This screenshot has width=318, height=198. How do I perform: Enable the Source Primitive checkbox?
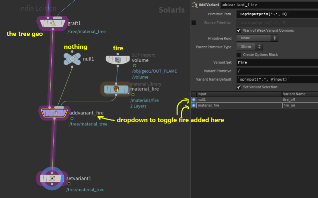pyautogui.click(x=194, y=23)
